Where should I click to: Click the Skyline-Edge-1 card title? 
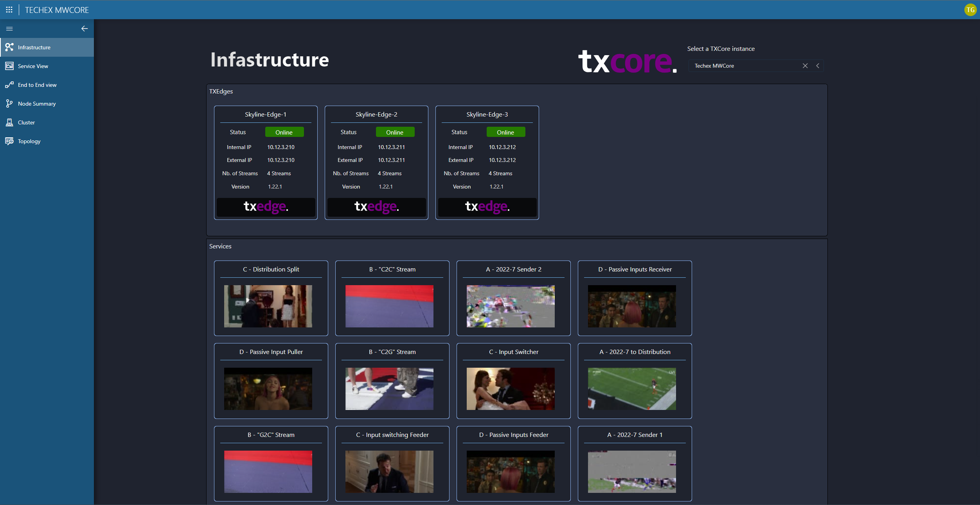(x=266, y=114)
